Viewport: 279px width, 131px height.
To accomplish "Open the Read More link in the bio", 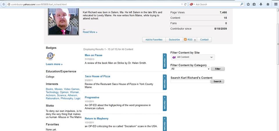I will [x=90, y=32].
